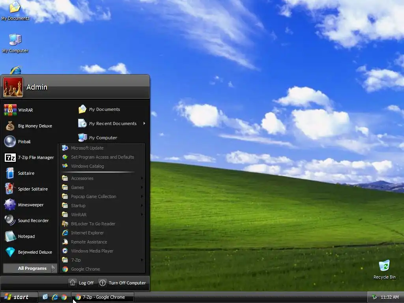Switch to 7-Zip - Google Chrome taskbar button
This screenshot has width=404, height=303.
click(102, 297)
